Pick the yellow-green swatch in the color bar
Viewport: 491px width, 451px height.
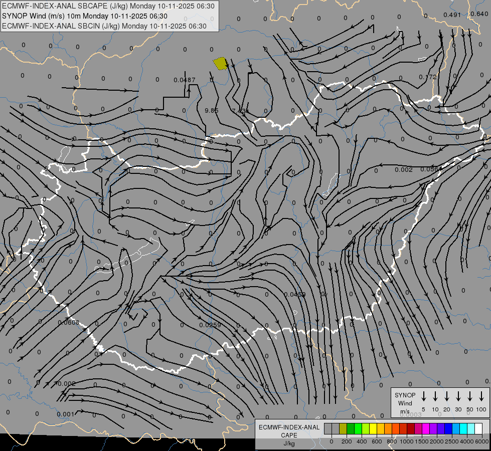(x=366, y=428)
